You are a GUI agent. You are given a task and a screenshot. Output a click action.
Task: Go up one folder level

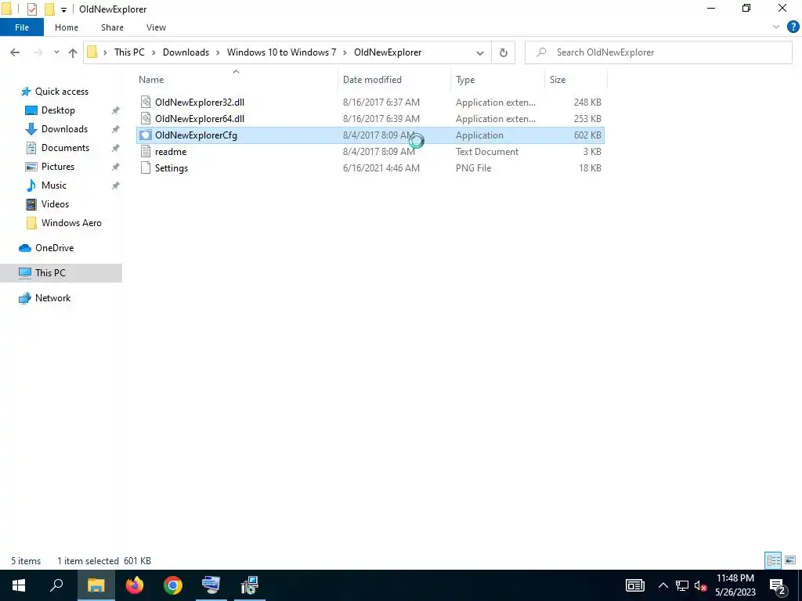(73, 52)
